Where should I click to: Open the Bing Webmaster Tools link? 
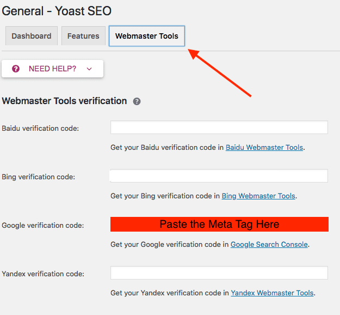coord(258,196)
